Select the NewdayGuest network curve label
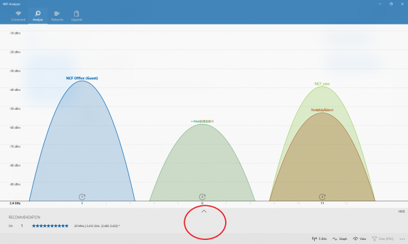Viewport: 408px width, 244px height. click(x=322, y=110)
